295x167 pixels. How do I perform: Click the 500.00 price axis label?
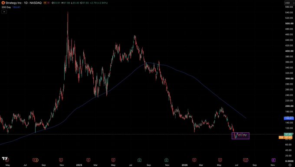(289, 23)
